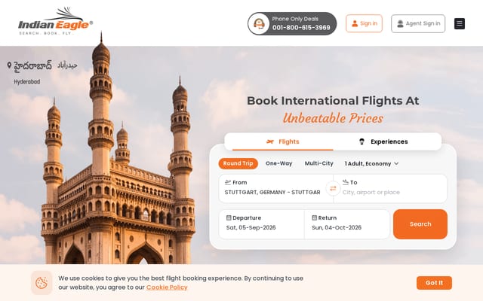Open Departure date Sat, 05-Sep-2026
The width and height of the screenshot is (483, 301).
pyautogui.click(x=262, y=224)
